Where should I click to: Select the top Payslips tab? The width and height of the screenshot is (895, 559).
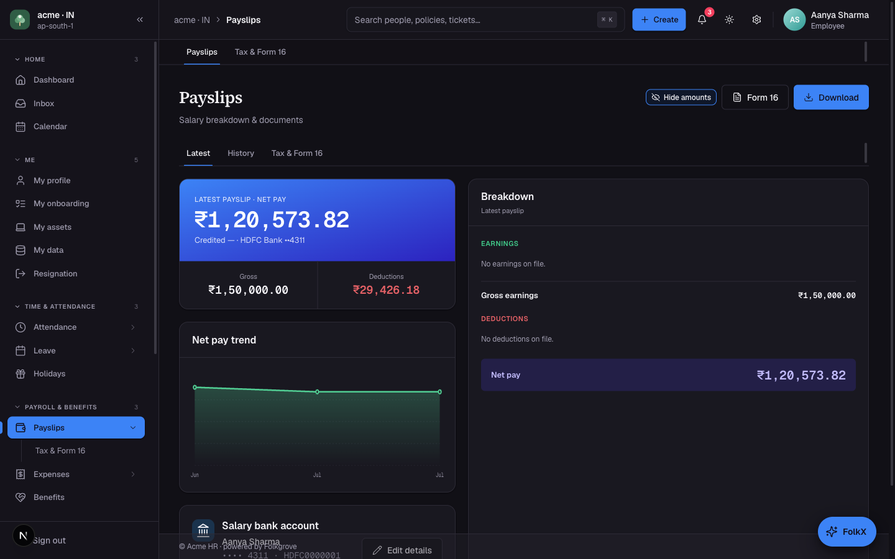click(202, 52)
